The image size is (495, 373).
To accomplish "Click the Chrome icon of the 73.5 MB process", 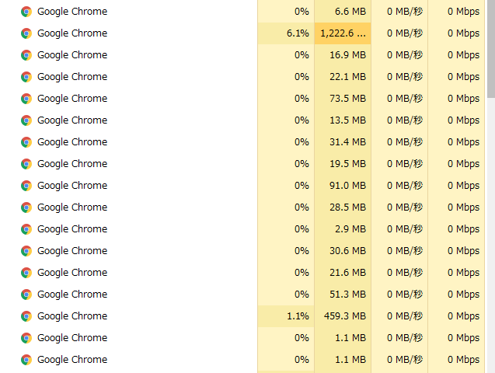I will (x=26, y=99).
